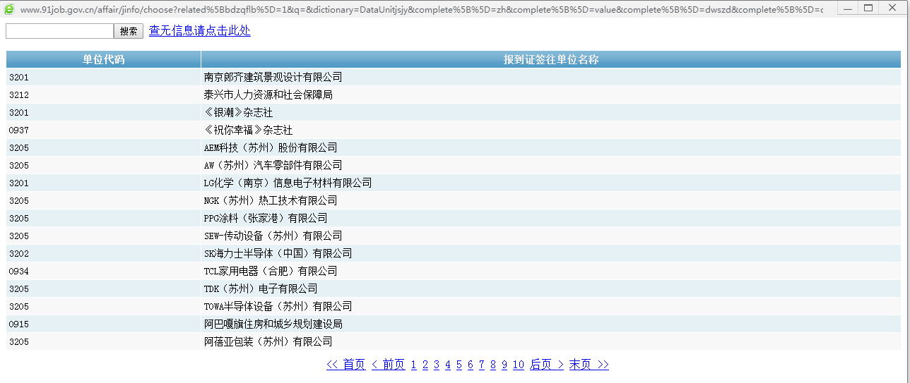The height and width of the screenshot is (383, 910).
Task: Choose the 《银潮》杂志社 row
Action: (238, 112)
